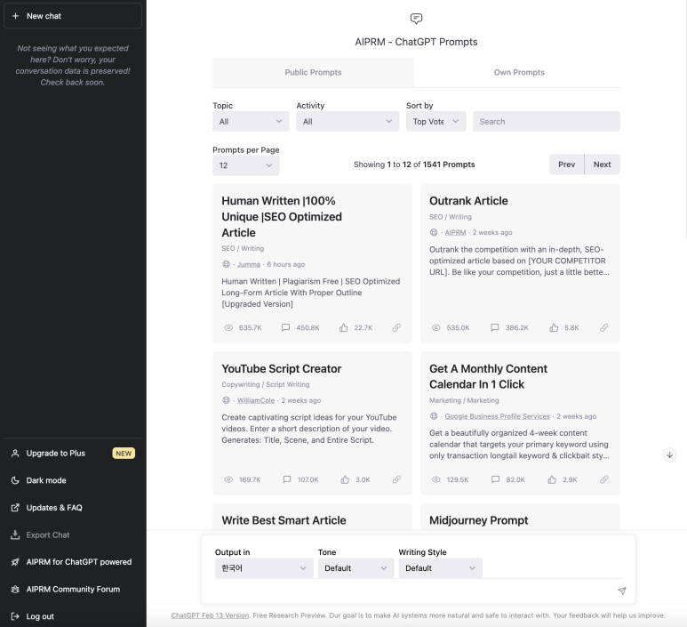Thumbs up icon on Human Written card
This screenshot has width=687, height=627.
[x=343, y=327]
